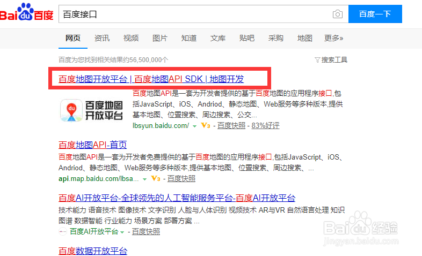The width and height of the screenshot is (422, 256).
Task: Click V3 badge beside lbsyun.baidu.com
Action: (206, 125)
